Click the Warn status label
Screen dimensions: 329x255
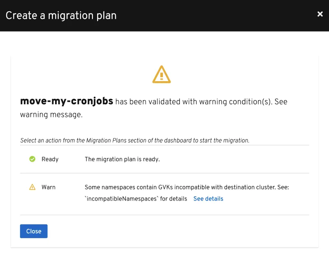click(x=49, y=187)
